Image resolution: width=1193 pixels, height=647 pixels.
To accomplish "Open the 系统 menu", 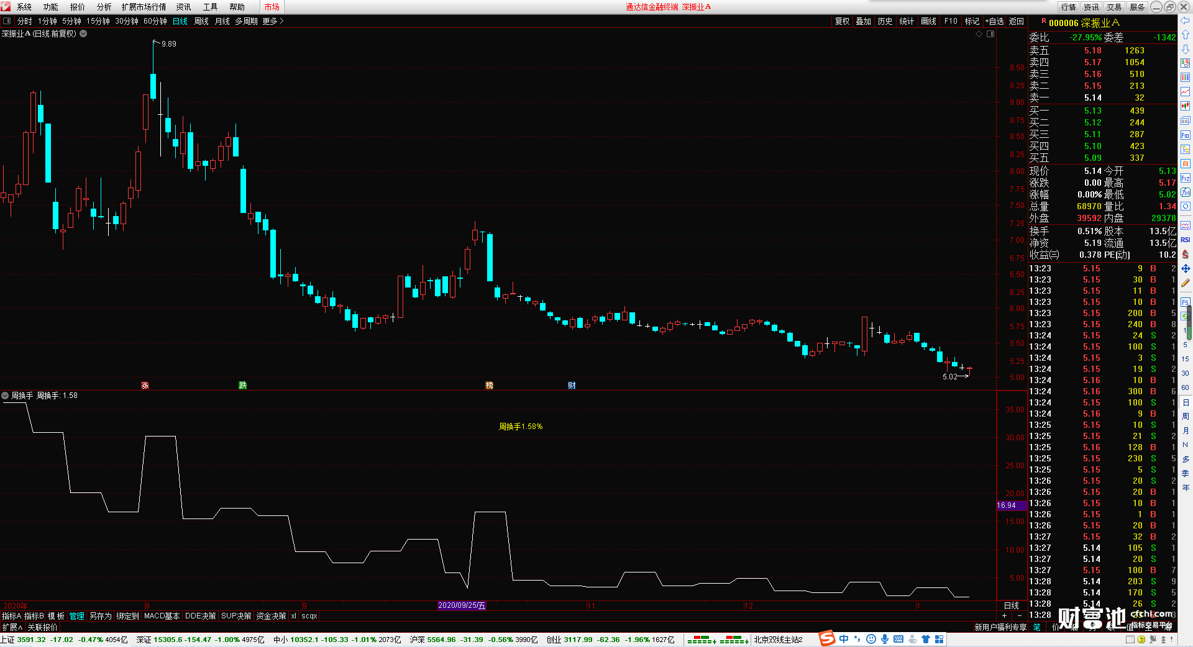I will pos(24,7).
